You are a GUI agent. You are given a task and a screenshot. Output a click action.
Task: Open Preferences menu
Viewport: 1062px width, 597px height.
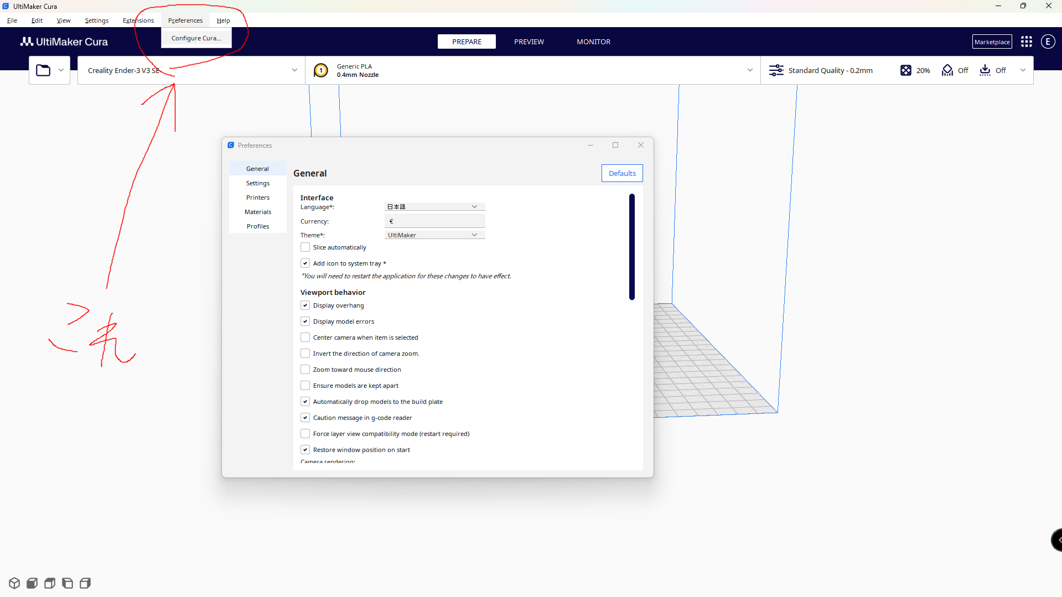click(x=185, y=20)
